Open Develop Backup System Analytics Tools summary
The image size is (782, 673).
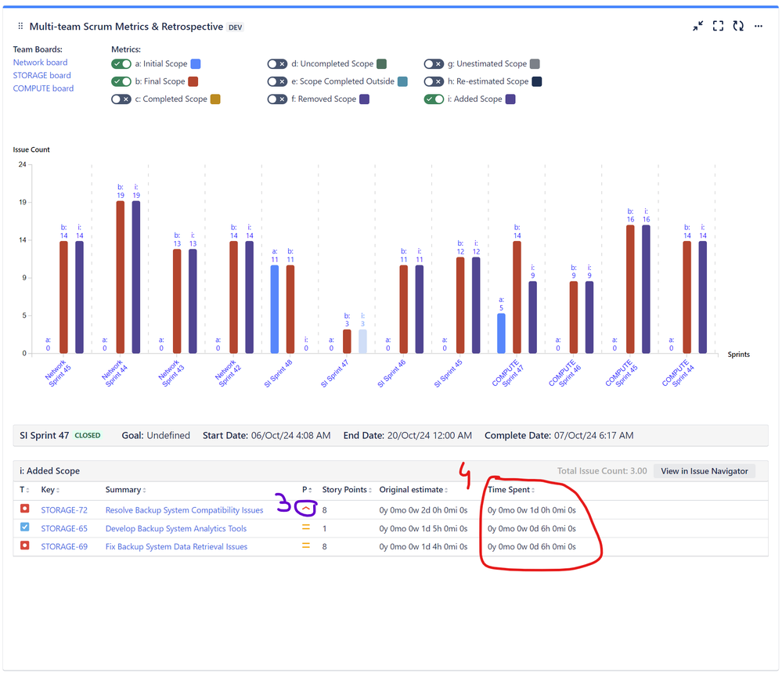click(x=176, y=528)
